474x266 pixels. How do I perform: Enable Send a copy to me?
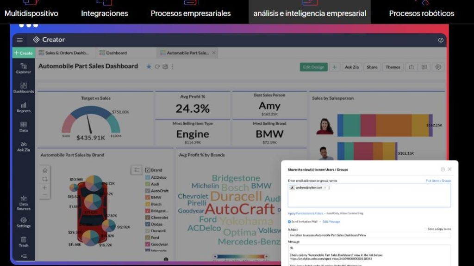[426, 229]
